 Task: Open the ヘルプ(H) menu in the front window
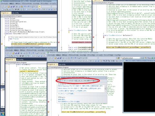118,55
